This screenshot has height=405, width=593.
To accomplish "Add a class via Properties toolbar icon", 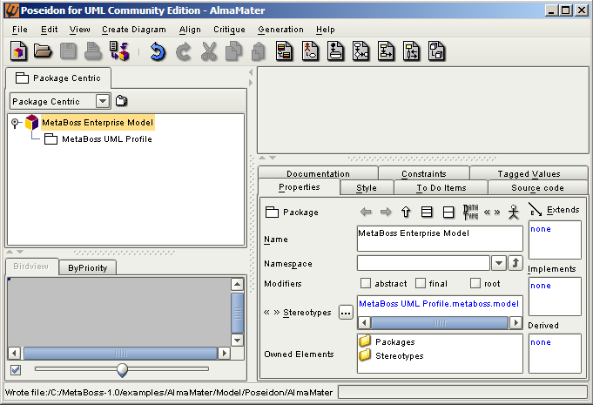I will tap(427, 212).
